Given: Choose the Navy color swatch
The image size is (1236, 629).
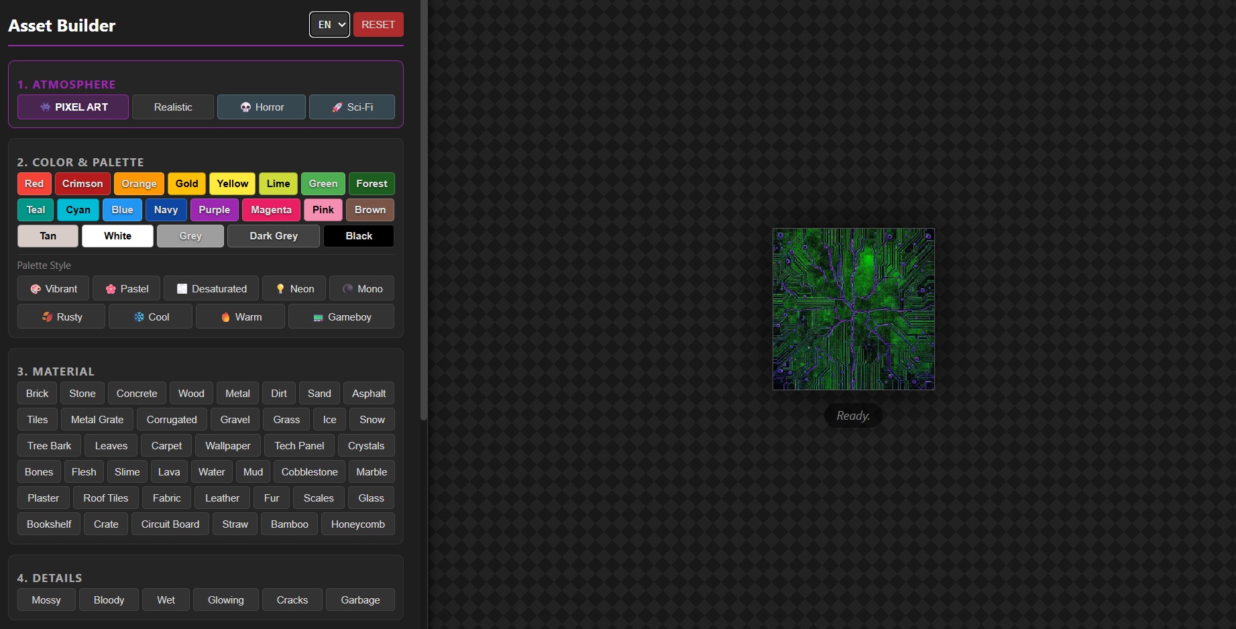Looking at the screenshot, I should pyautogui.click(x=166, y=210).
